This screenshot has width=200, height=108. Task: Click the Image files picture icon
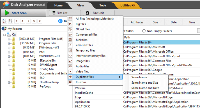[70, 61]
